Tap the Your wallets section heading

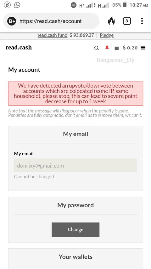75,257
